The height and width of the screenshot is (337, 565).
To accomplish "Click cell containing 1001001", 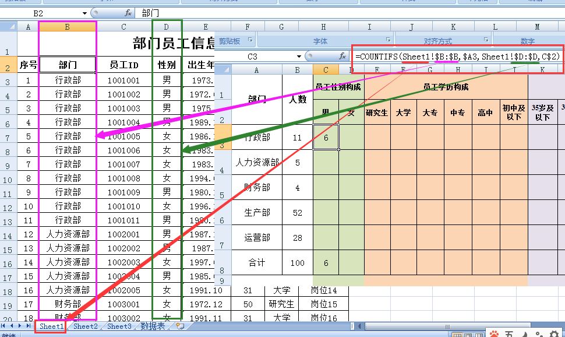I will point(123,80).
